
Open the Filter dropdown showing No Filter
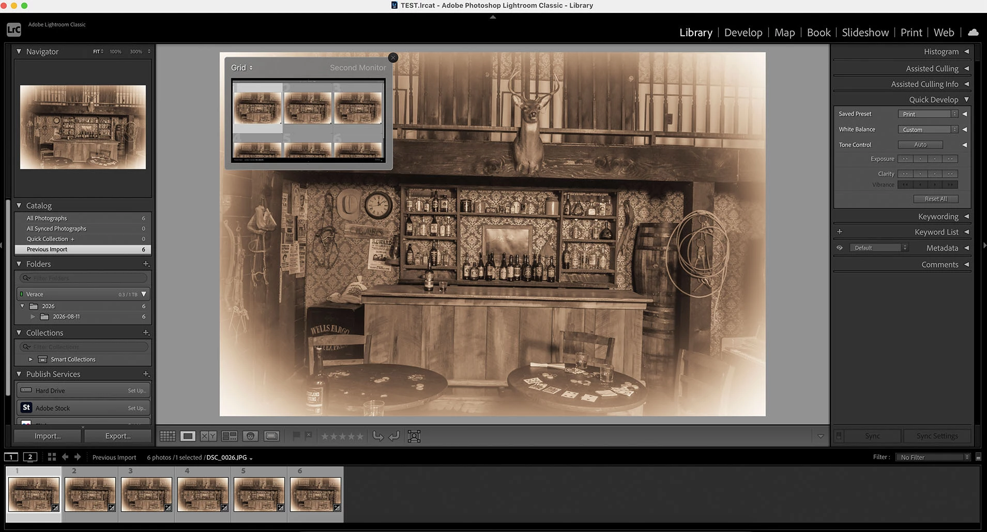tap(934, 457)
